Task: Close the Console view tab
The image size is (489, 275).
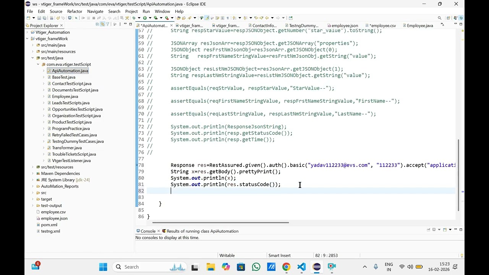Action: [x=159, y=231]
